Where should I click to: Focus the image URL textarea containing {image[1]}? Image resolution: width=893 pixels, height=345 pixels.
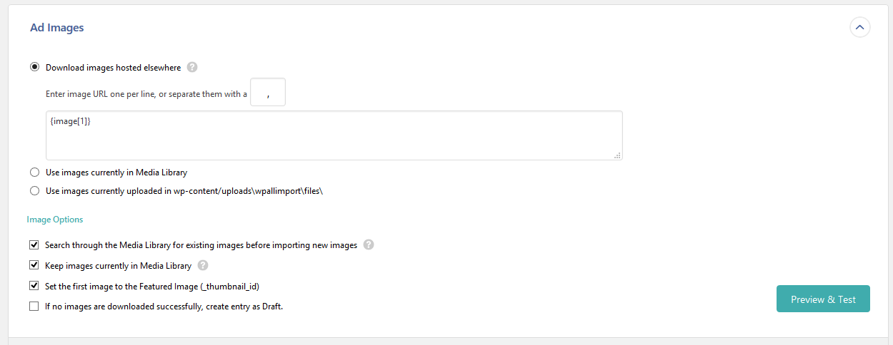(x=334, y=135)
